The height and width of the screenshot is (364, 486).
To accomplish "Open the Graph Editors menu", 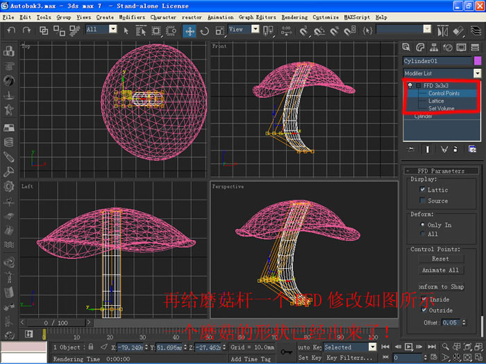I will click(258, 17).
